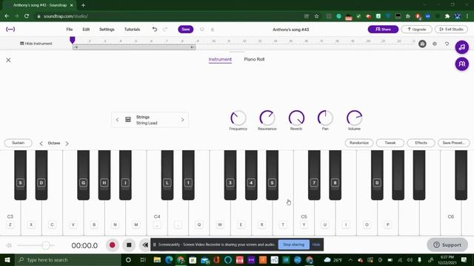Screen dimensions: 474x266
Task: Click the Tweak button
Action: tap(390, 143)
